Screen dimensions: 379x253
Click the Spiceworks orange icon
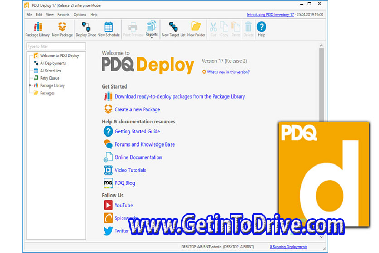[108, 218]
